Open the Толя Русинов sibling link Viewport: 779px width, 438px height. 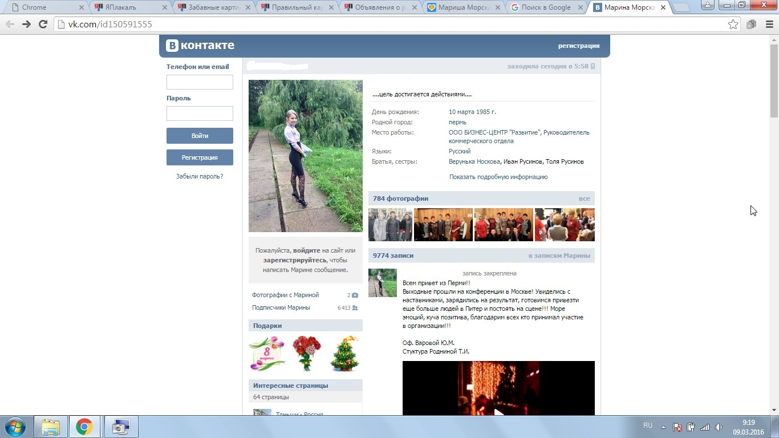[x=565, y=161]
